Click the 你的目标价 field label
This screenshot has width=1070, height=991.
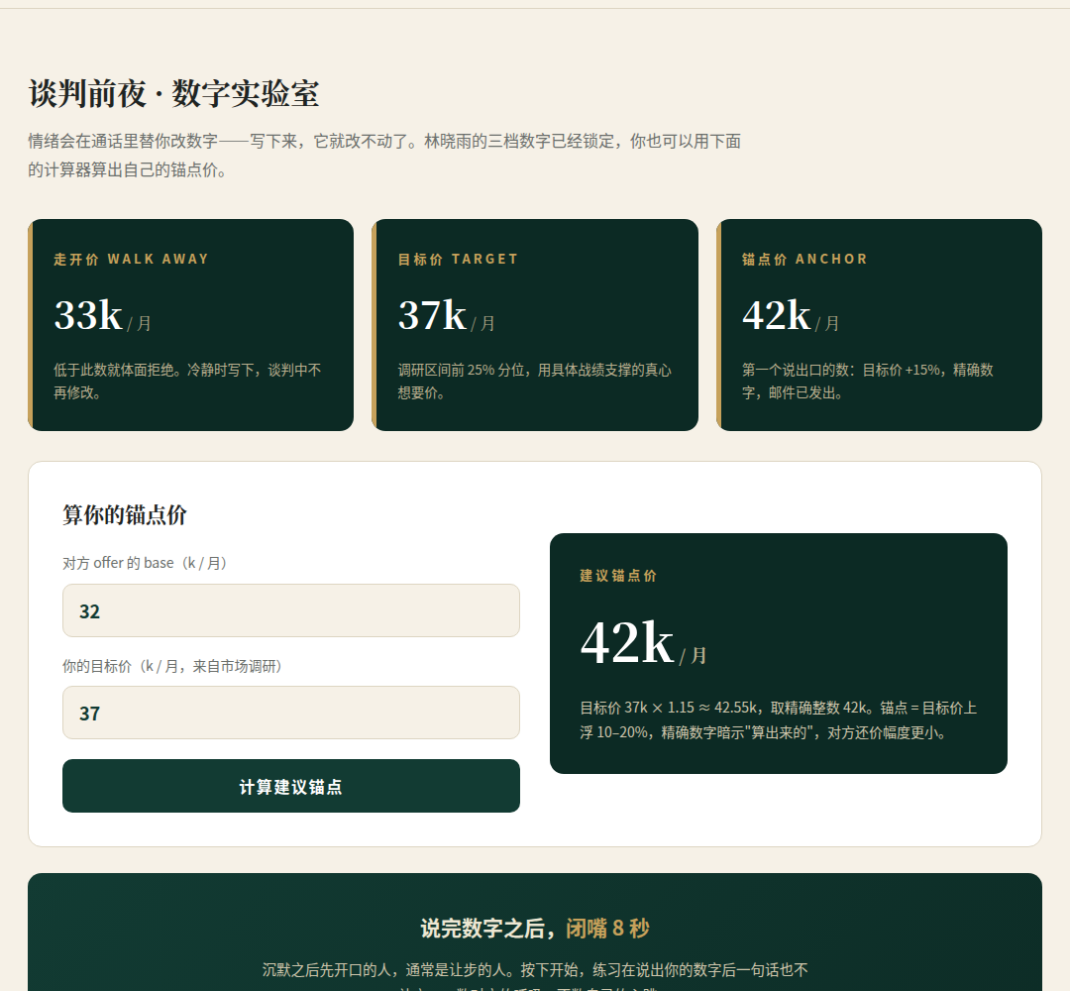pos(172,666)
